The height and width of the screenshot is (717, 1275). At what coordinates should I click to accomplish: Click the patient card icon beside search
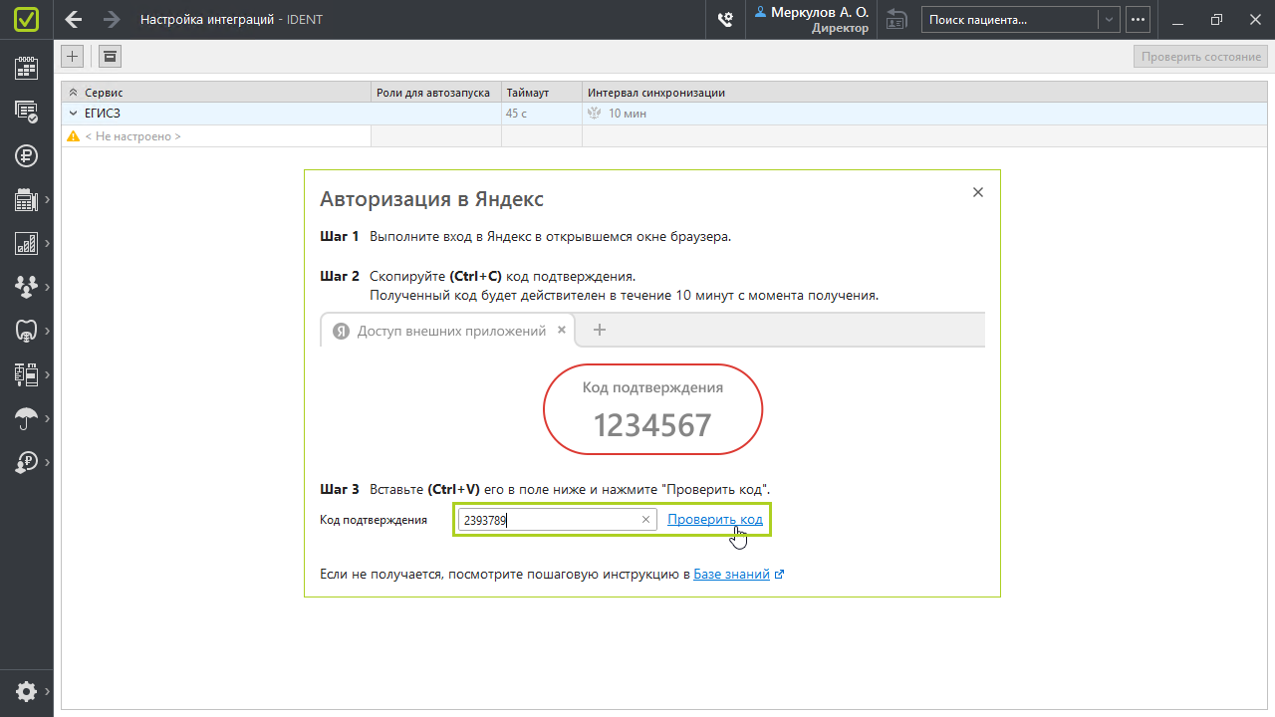tap(896, 20)
